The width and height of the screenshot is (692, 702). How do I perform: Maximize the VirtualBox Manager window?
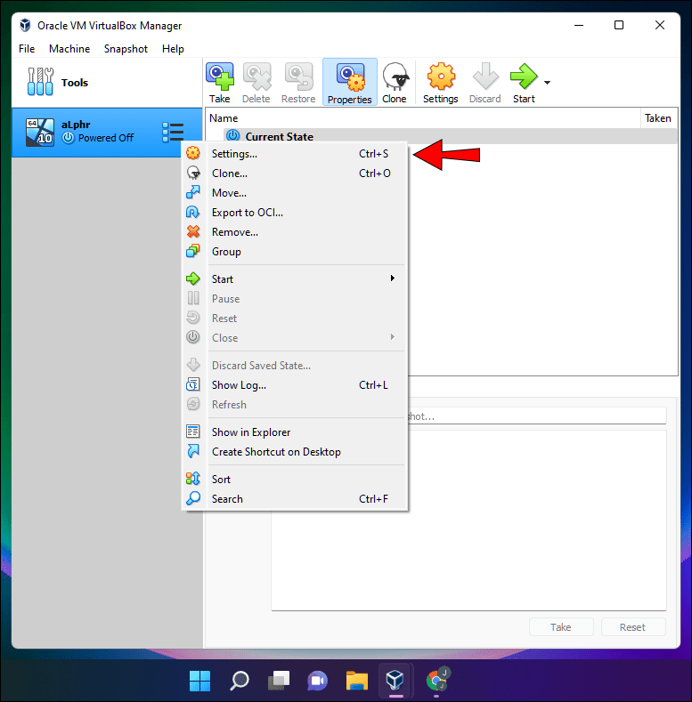(x=619, y=26)
